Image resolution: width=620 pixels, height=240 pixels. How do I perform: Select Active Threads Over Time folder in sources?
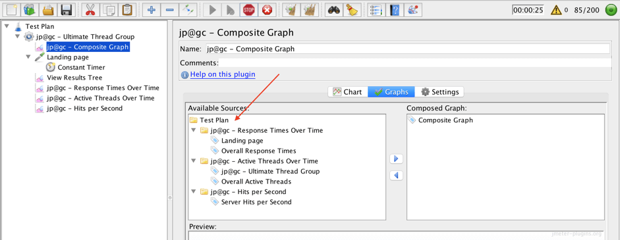point(264,161)
